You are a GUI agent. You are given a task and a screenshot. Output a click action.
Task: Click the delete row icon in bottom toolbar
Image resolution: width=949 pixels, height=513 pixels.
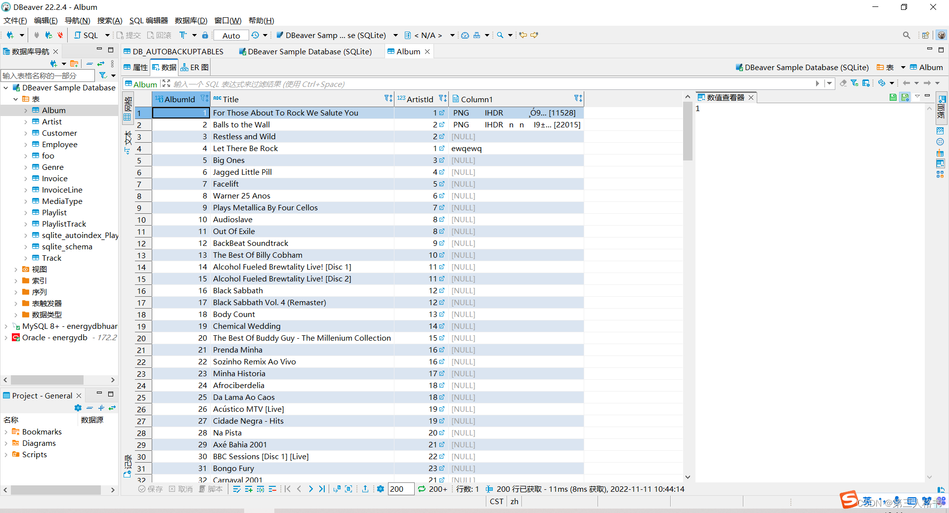[272, 489]
